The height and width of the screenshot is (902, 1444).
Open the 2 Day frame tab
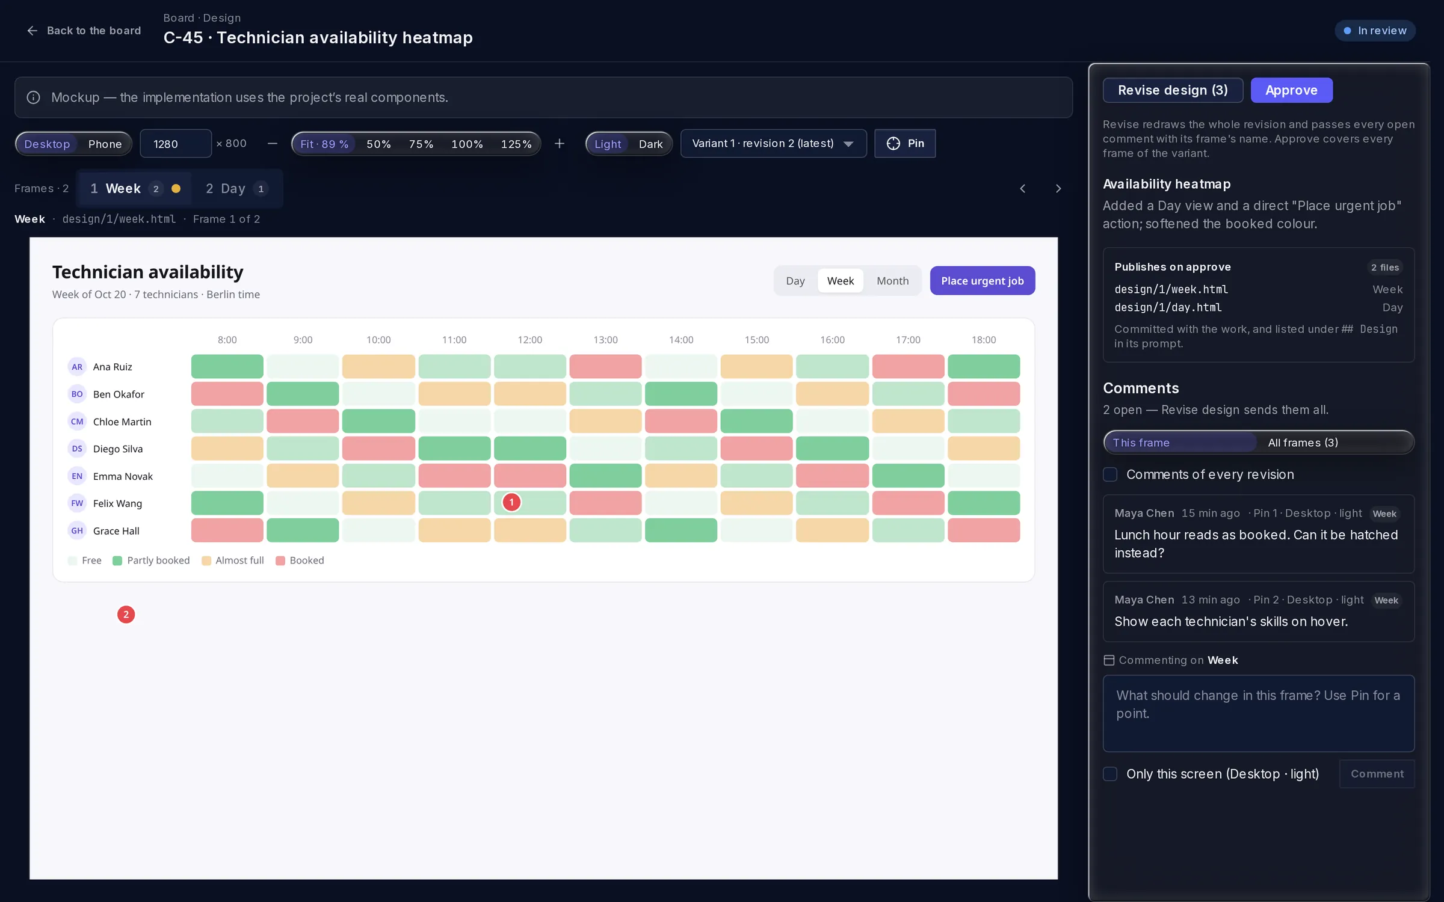pyautogui.click(x=236, y=189)
